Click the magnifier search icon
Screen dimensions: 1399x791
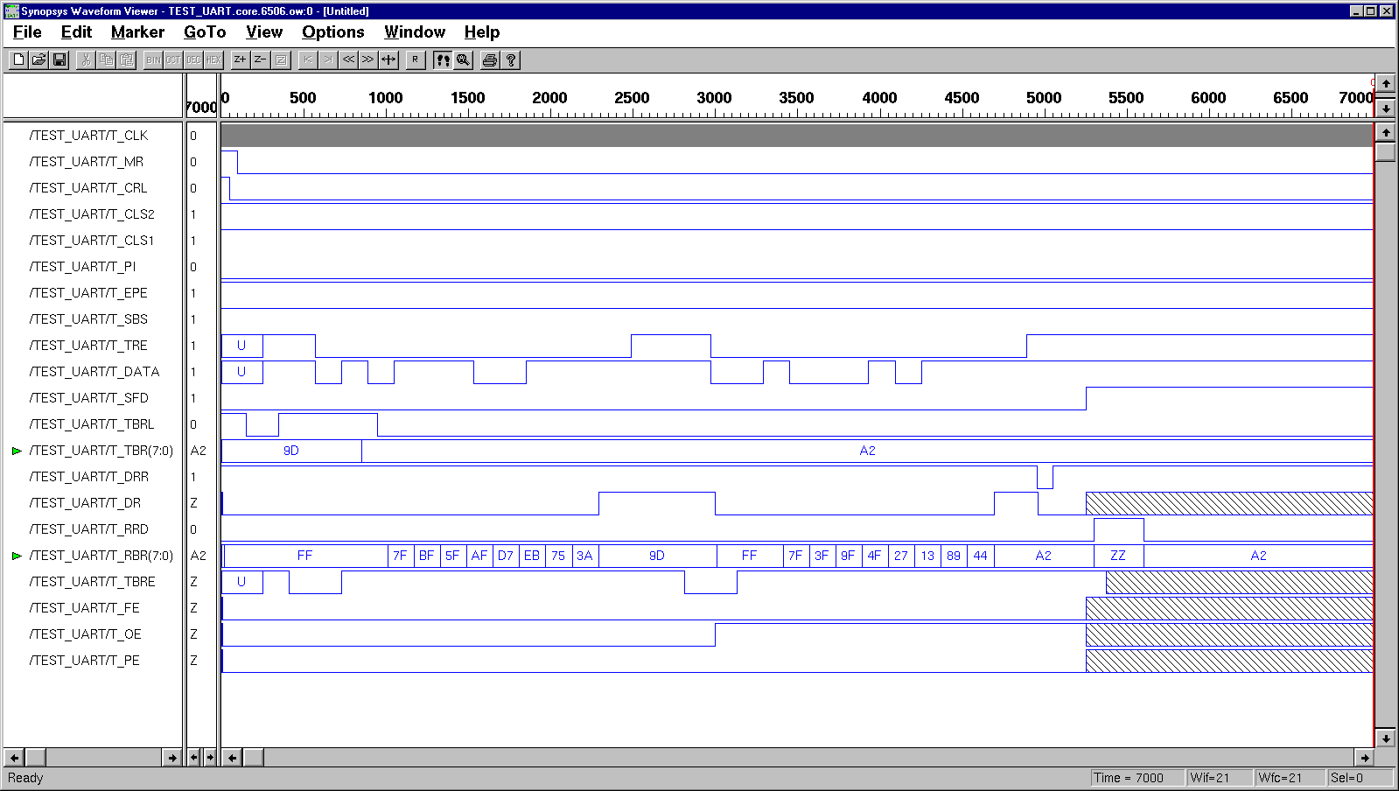[x=464, y=59]
